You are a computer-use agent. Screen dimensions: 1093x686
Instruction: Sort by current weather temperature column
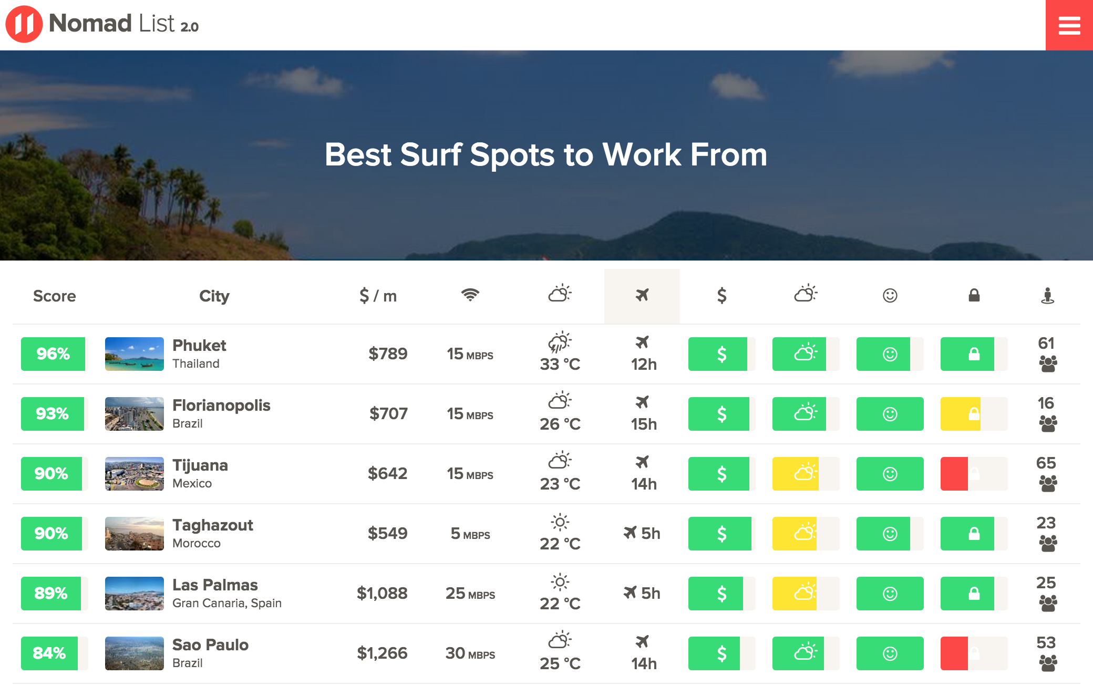point(560,294)
